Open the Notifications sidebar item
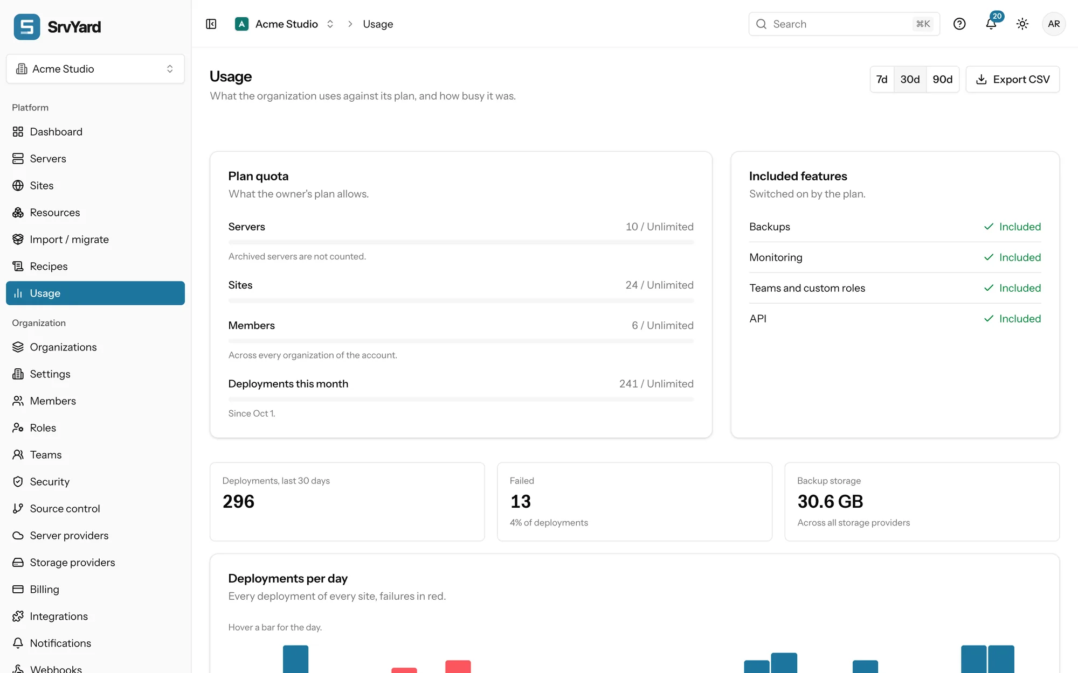1078x673 pixels. [95, 643]
